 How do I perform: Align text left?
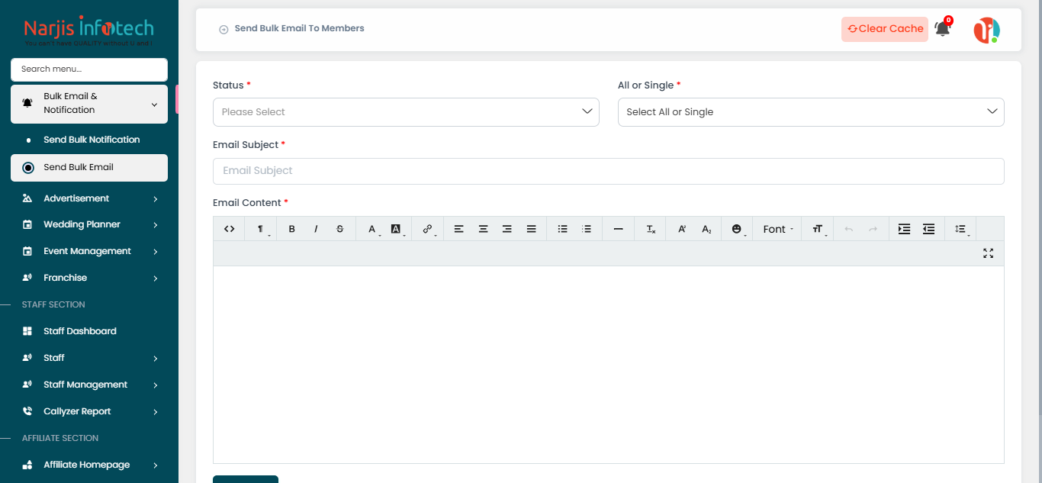coord(458,229)
